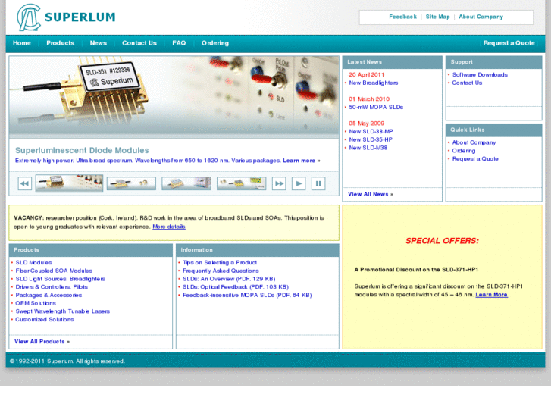Open SLD Light Sources. Broadlighters link

click(61, 279)
